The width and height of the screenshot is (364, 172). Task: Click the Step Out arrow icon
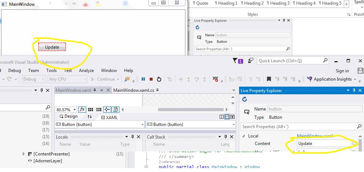(205, 79)
